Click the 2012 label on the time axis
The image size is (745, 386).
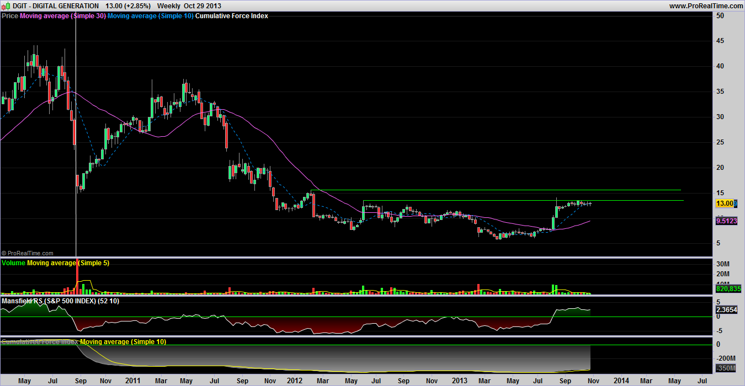294,380
